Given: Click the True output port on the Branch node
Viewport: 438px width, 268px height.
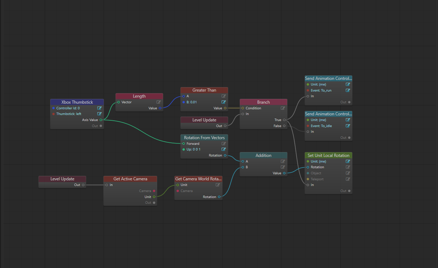Looking at the screenshot, I should click(285, 120).
